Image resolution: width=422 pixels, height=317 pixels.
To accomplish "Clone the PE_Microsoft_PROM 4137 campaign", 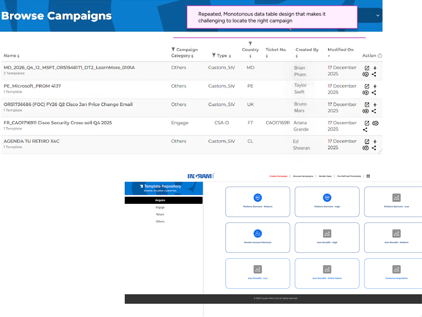I will pos(365,92).
